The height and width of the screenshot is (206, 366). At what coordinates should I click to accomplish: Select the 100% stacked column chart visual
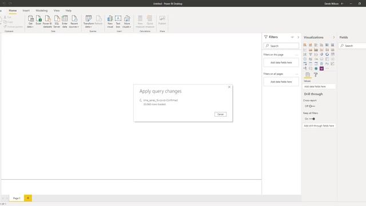click(x=333, y=45)
